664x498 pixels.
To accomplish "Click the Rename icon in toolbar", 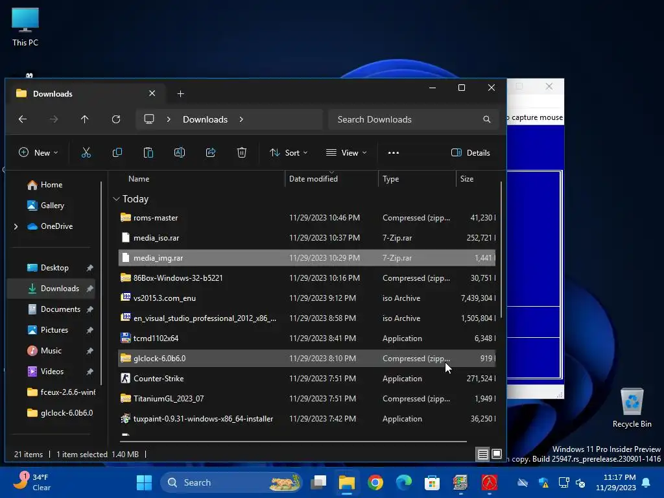I will point(180,153).
